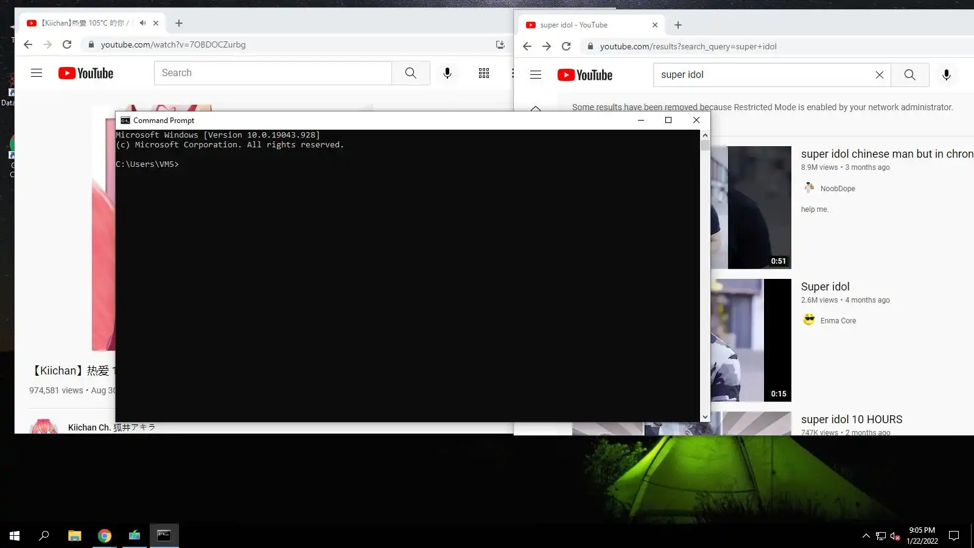Screen dimensions: 974x548
Task: Show hidden system tray icons
Action: coord(866,536)
